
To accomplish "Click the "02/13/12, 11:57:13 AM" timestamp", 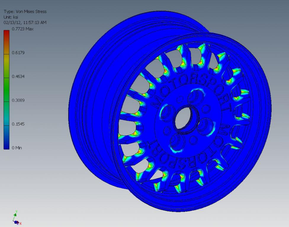I will click(x=25, y=23).
